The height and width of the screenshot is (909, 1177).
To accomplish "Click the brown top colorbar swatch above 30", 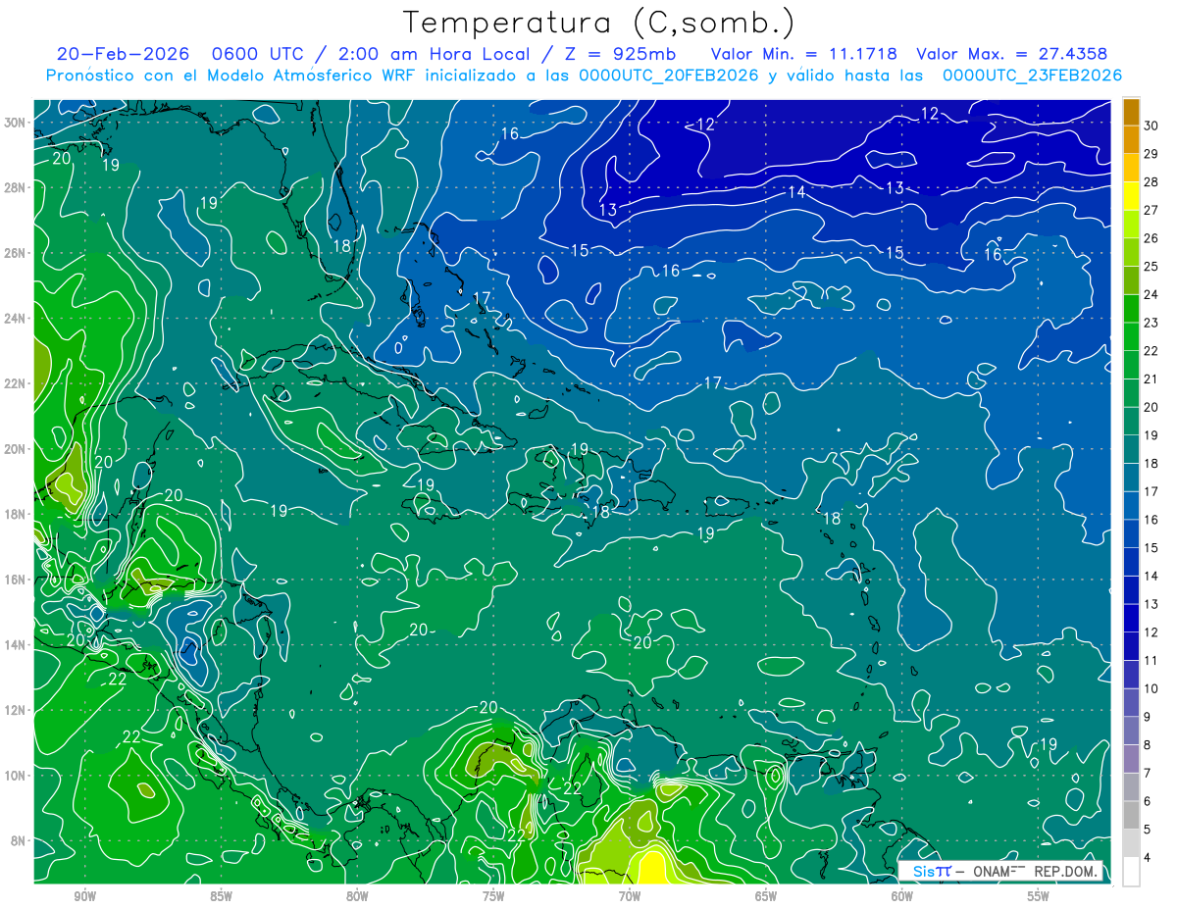I will [1131, 112].
